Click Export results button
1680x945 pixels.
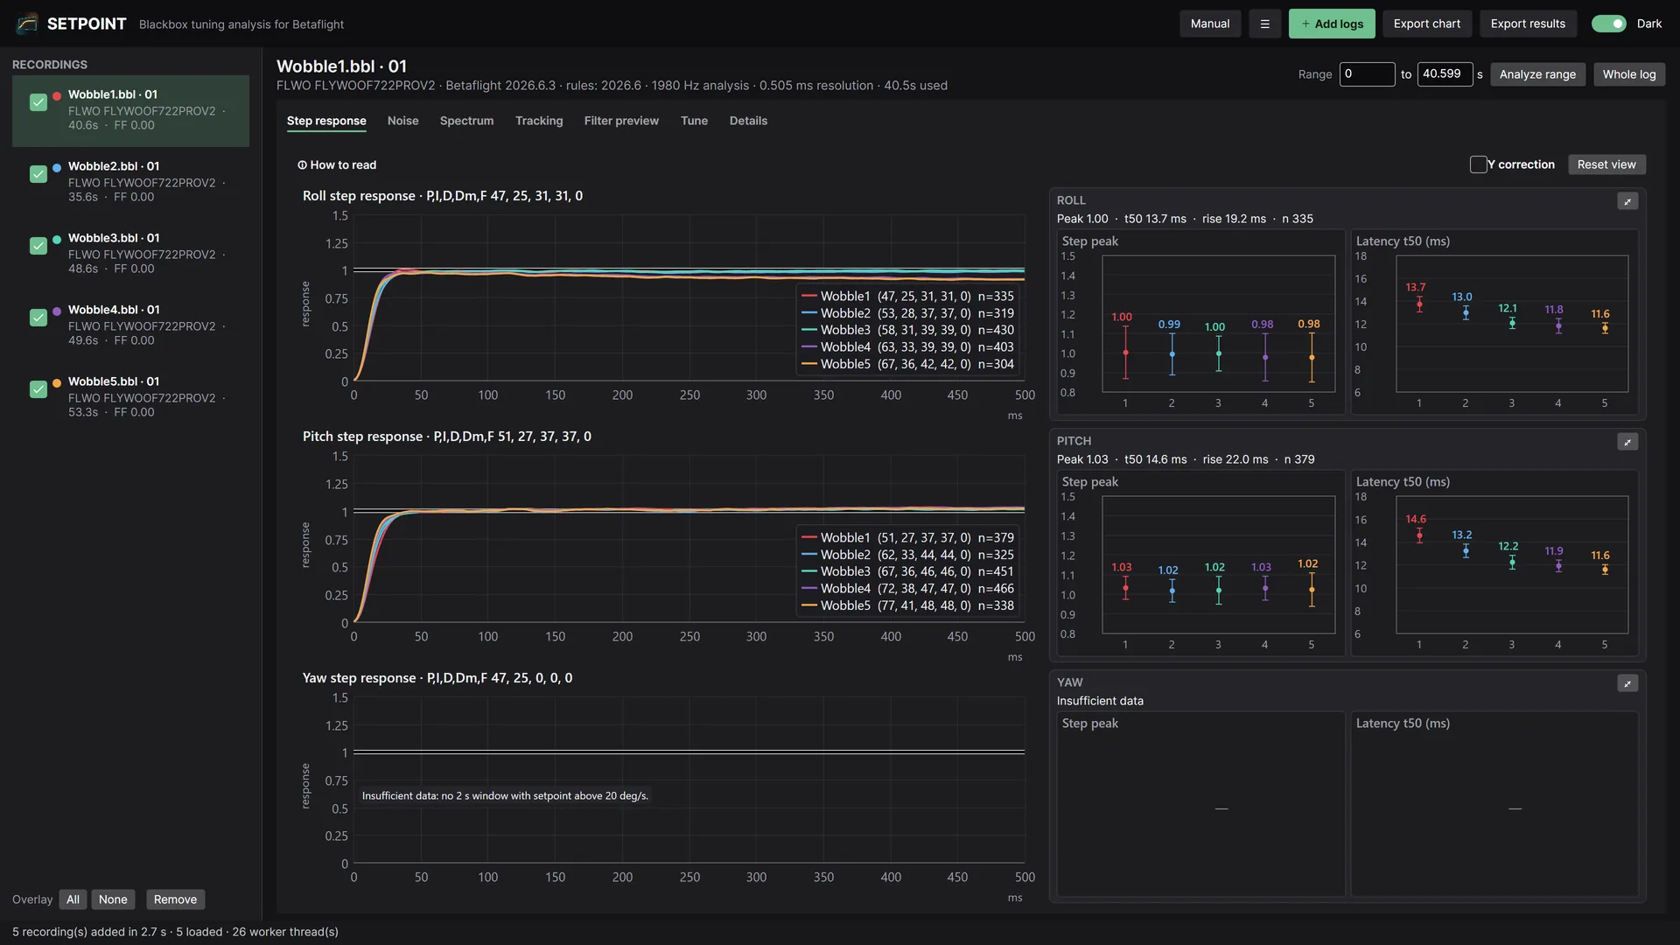click(x=1528, y=24)
